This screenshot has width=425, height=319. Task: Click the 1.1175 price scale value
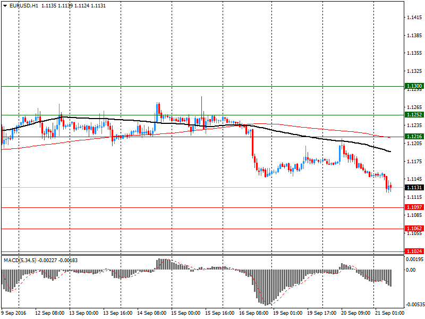(x=414, y=162)
